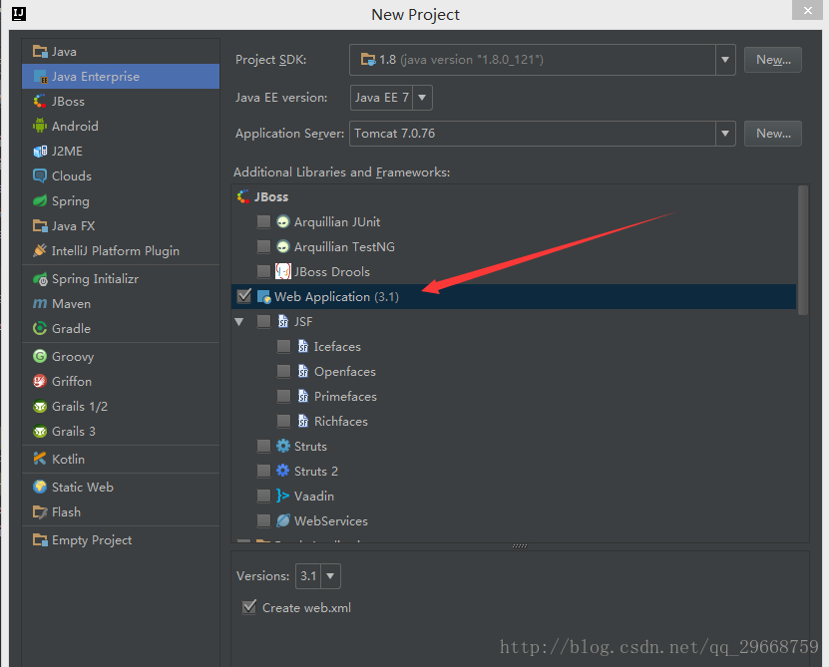Click the splitter grip below frameworks list
The height and width of the screenshot is (667, 830).
click(520, 546)
